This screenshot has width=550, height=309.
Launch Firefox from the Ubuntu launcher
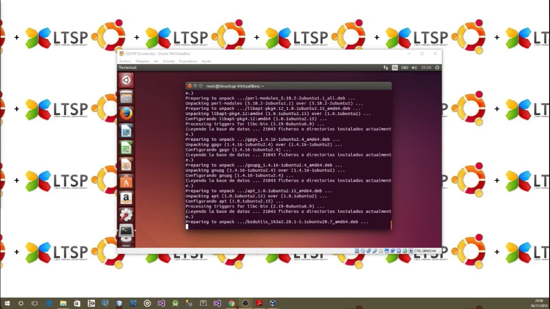[x=126, y=114]
